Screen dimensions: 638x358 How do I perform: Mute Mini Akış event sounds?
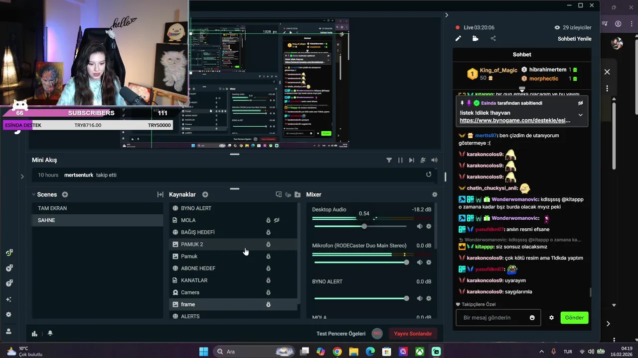tap(423, 160)
